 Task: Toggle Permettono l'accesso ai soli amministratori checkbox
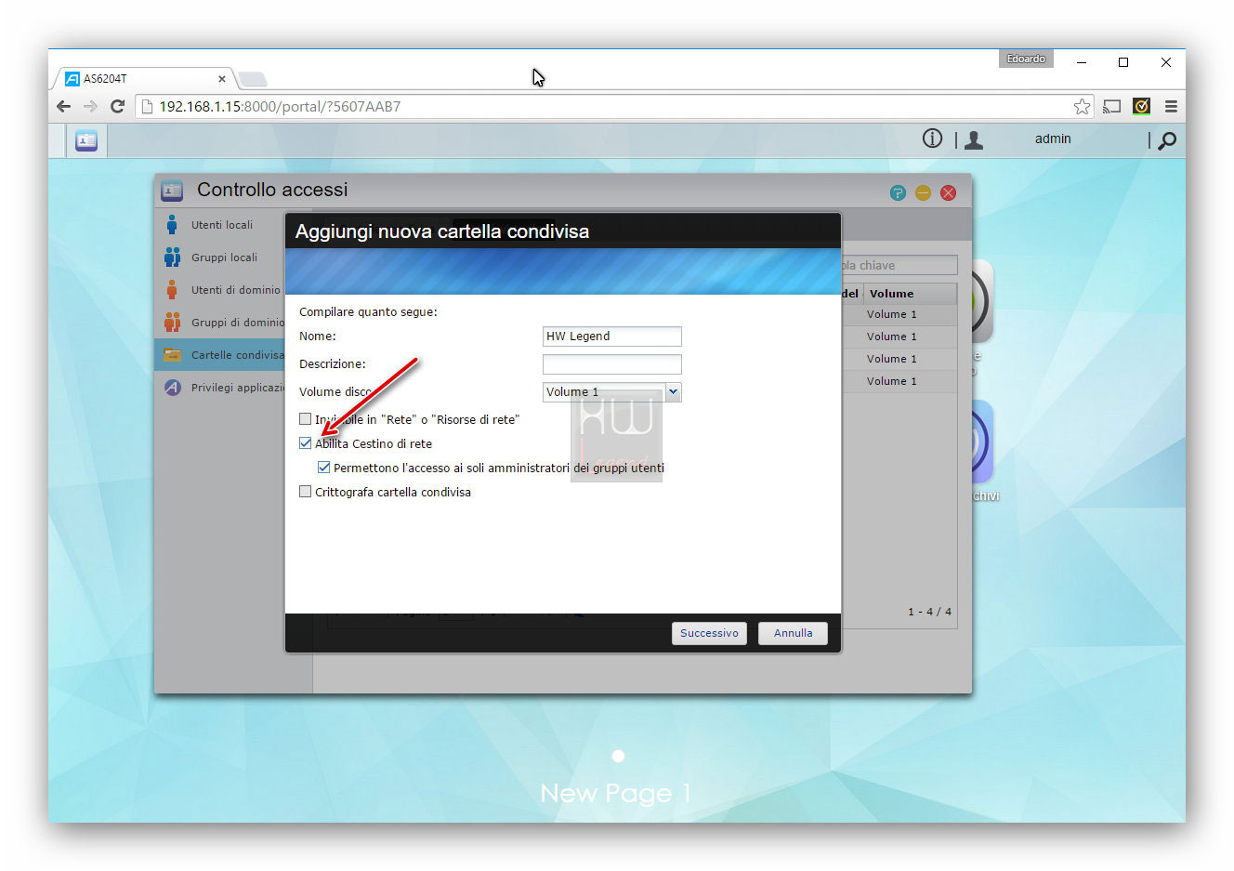tap(323, 468)
